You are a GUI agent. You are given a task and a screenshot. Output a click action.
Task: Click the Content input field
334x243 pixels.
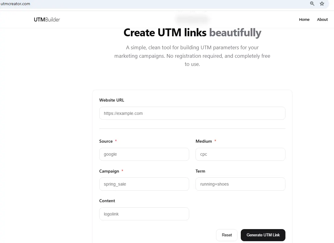[x=144, y=214]
